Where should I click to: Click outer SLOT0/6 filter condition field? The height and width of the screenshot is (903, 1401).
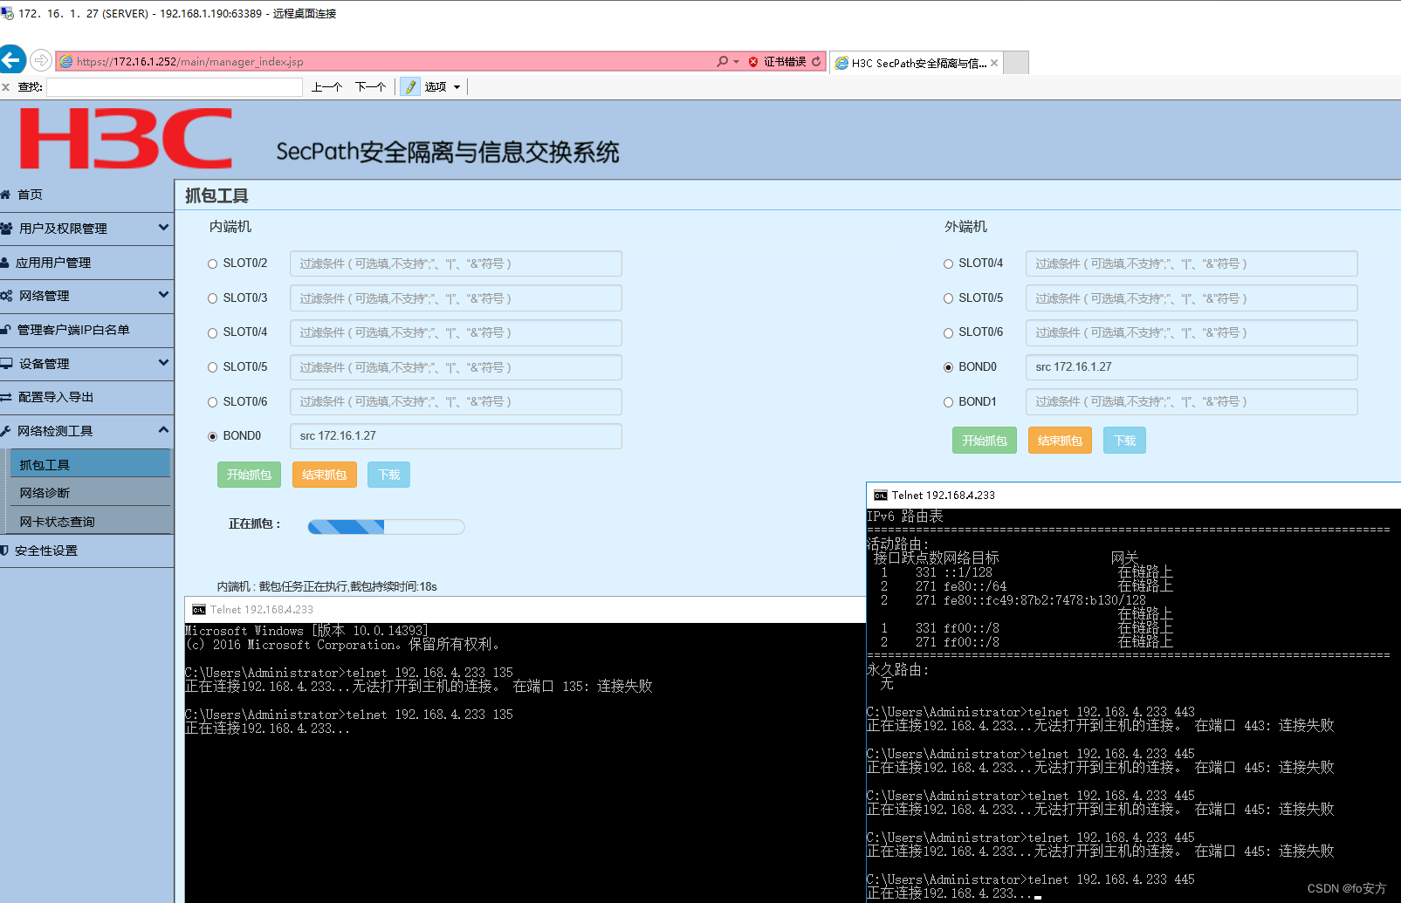[1192, 332]
